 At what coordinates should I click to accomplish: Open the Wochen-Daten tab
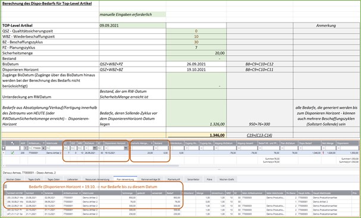click(x=14, y=179)
